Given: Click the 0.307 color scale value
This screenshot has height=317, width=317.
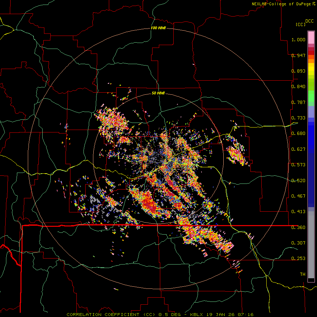Looking at the screenshot, I should [298, 243].
